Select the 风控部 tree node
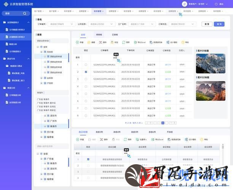The height and width of the screenshot is (190, 233). click(50, 52)
